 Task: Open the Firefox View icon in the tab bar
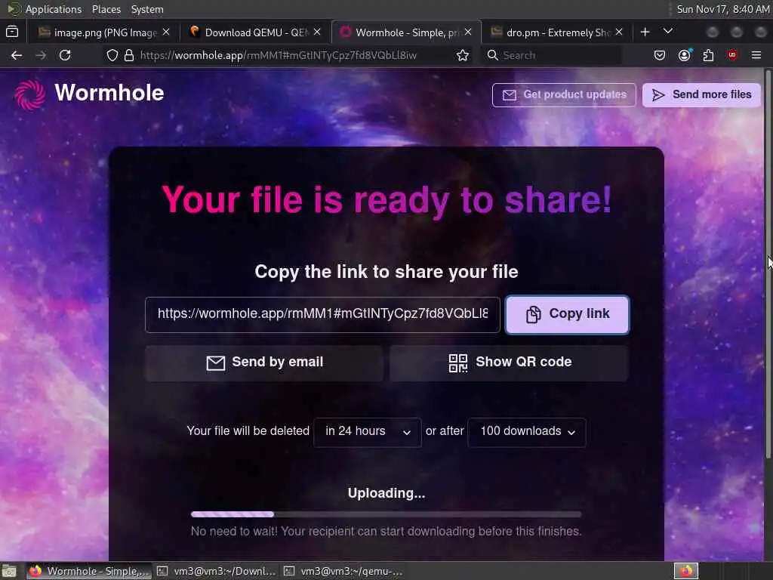[12, 32]
